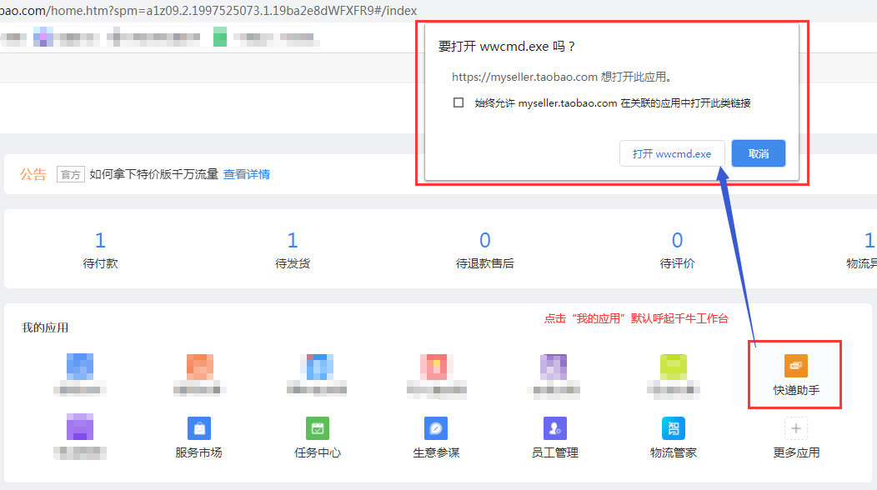Click the 公告 announcement label
877x490 pixels.
[x=33, y=174]
